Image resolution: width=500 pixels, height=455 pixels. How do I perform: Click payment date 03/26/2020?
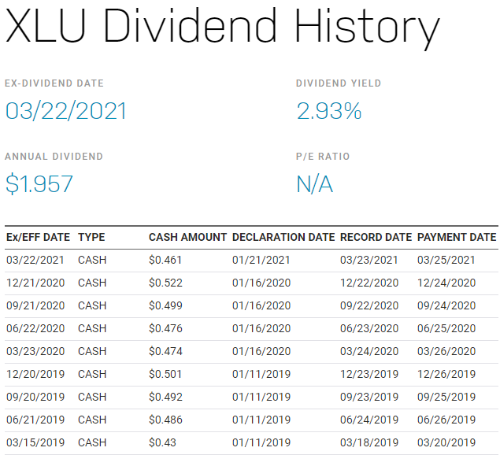pyautogui.click(x=446, y=351)
